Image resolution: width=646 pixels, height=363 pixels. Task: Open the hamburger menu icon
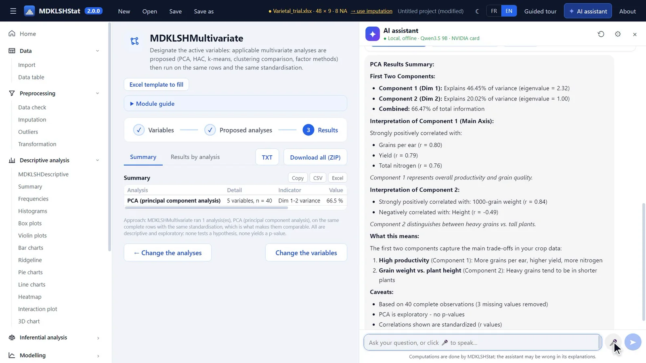tap(13, 11)
